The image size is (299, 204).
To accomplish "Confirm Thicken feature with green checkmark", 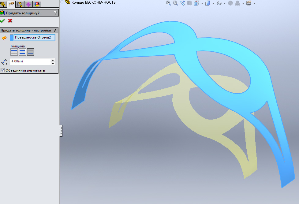I will 2,21.
